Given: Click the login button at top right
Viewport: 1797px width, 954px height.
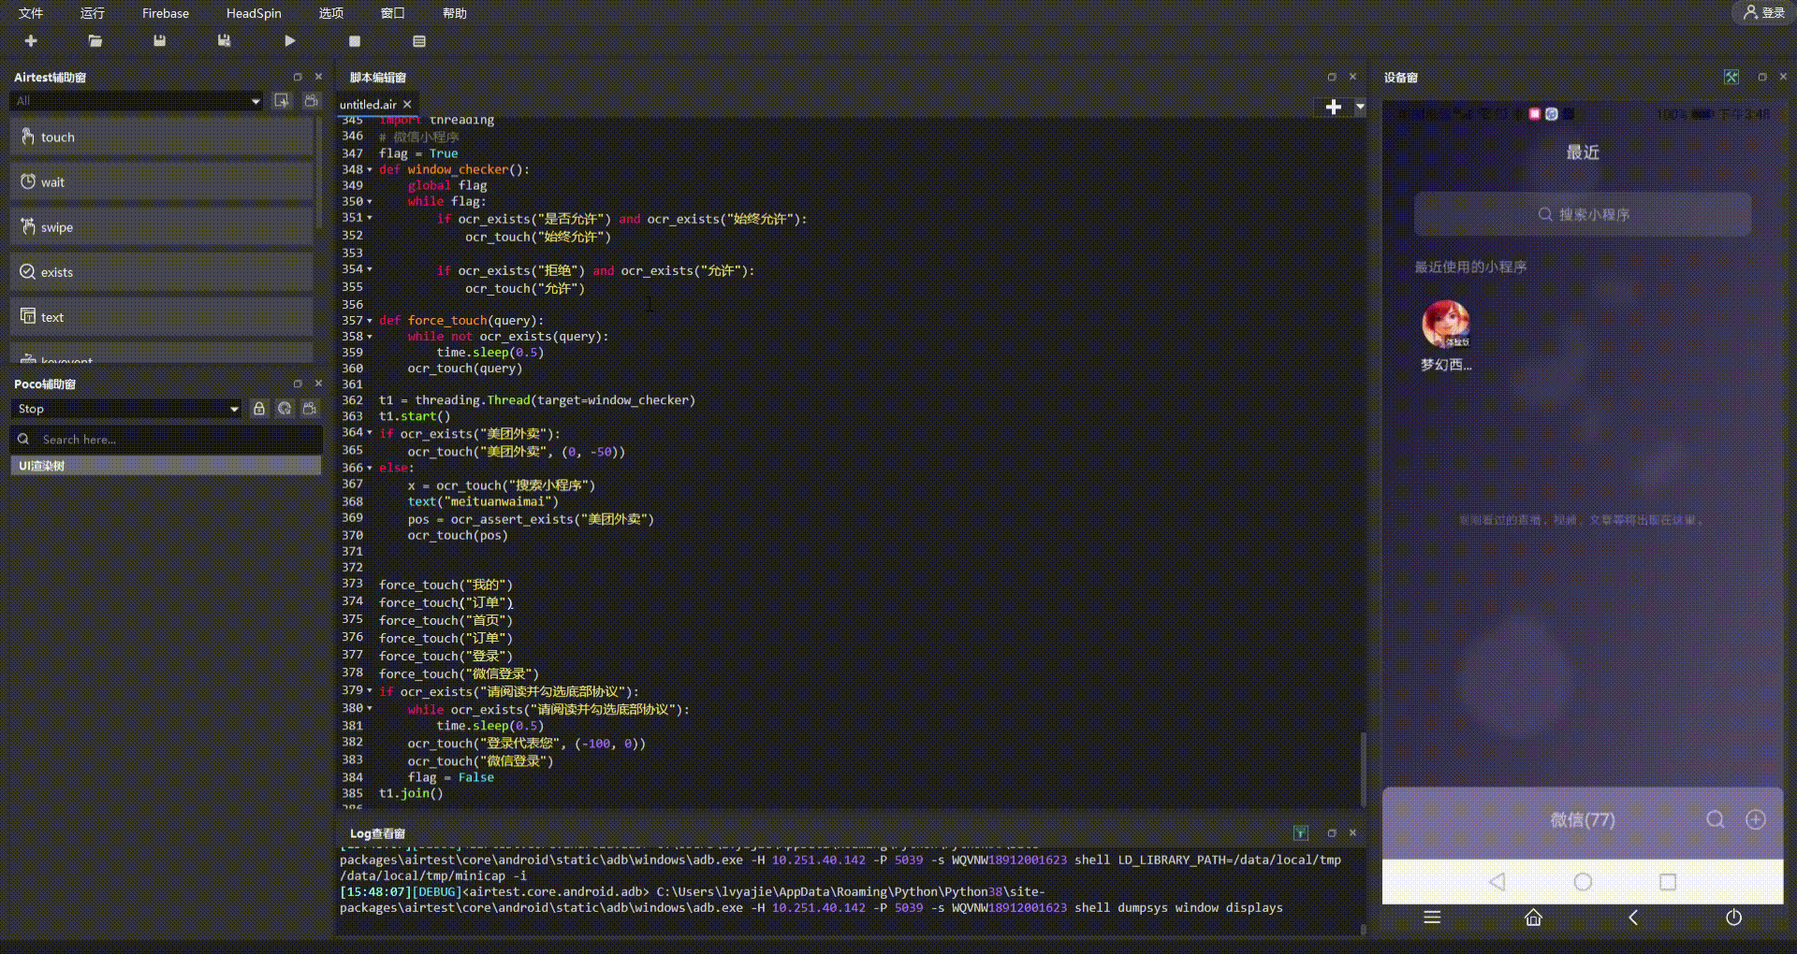Looking at the screenshot, I should pyautogui.click(x=1763, y=13).
